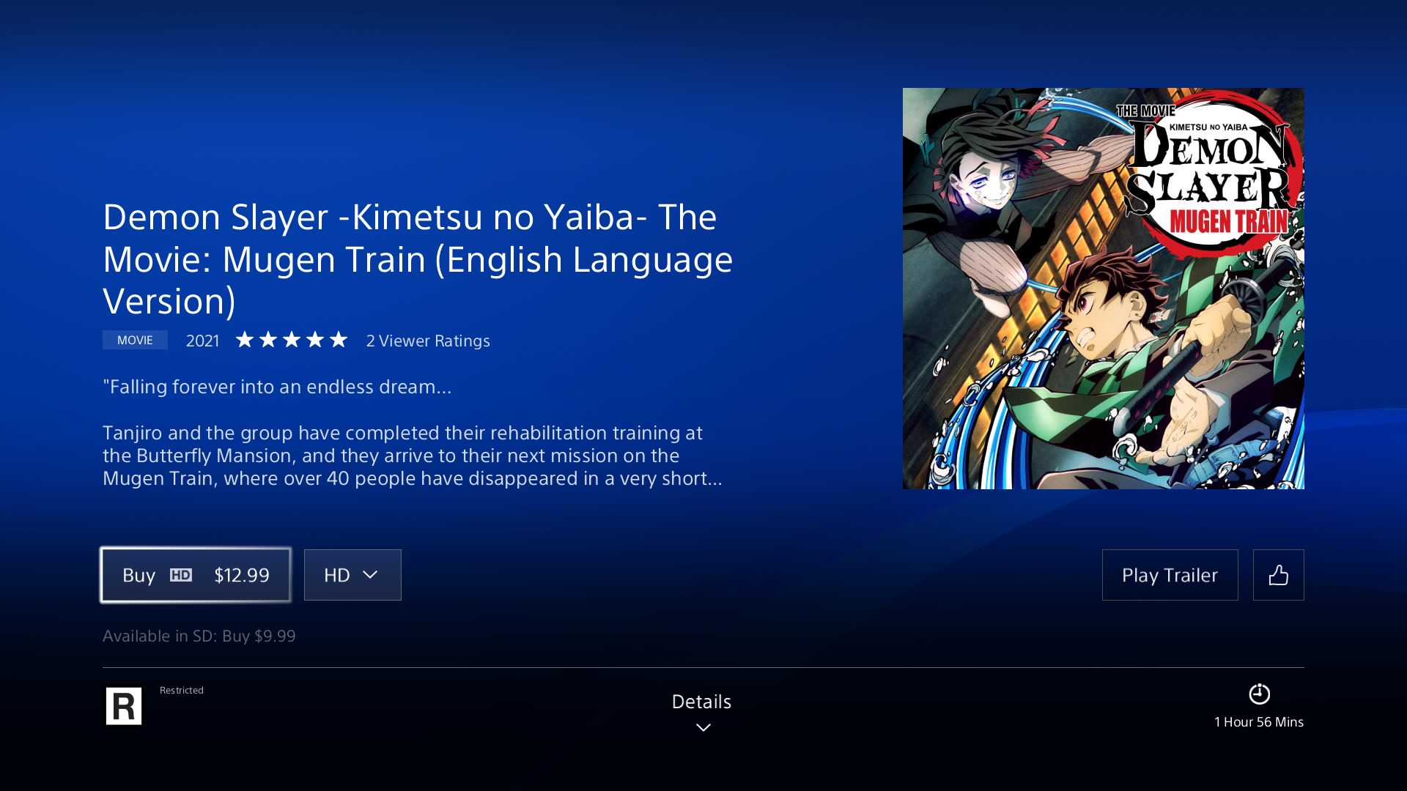Click the Play Trailer button
1407x791 pixels.
[1170, 575]
